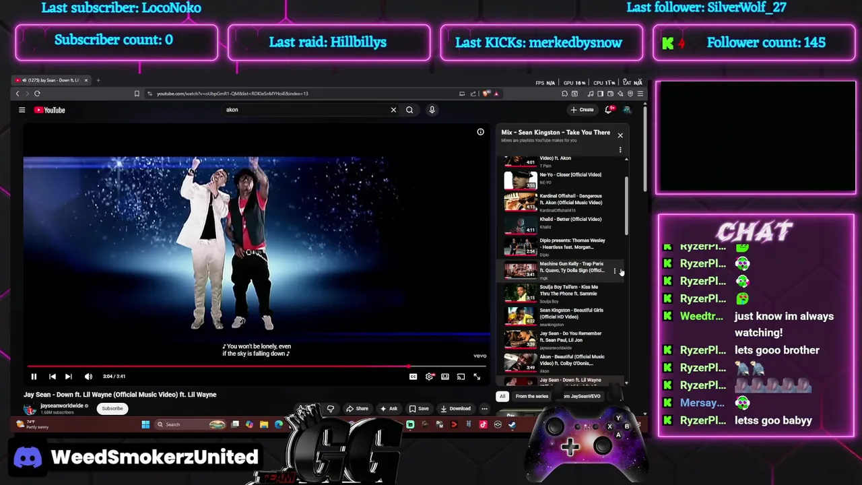Open the YouTube account avatar menu
Viewport: 862px width, 485px height.
(x=626, y=110)
